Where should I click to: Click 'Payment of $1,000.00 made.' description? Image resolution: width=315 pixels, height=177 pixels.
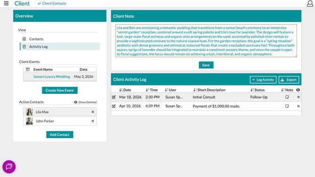coord(216,106)
